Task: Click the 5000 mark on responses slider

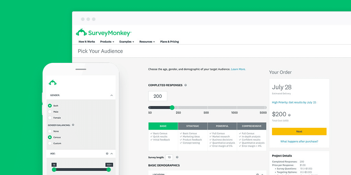Action: tap(263, 113)
